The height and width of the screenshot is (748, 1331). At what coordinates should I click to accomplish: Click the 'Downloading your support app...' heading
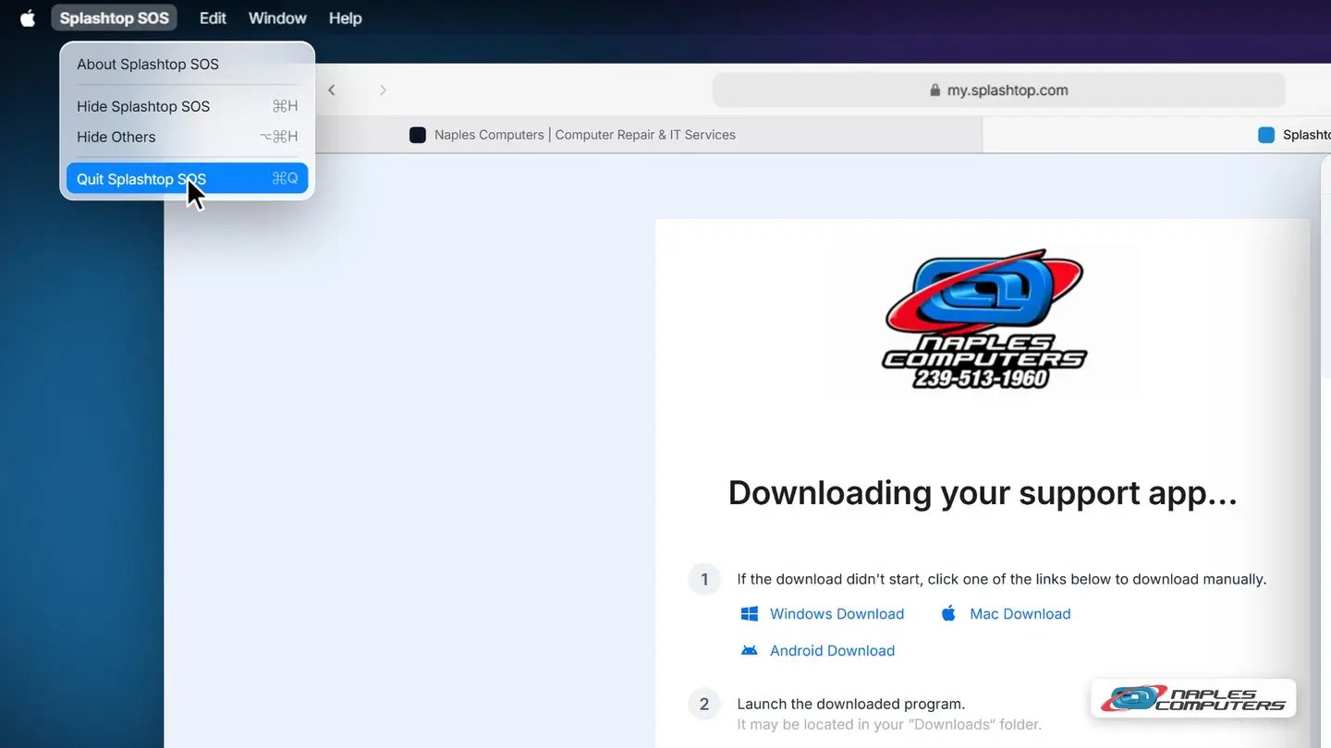click(x=983, y=493)
